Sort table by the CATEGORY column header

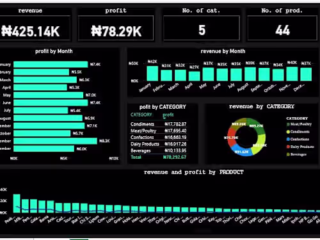pos(141,115)
